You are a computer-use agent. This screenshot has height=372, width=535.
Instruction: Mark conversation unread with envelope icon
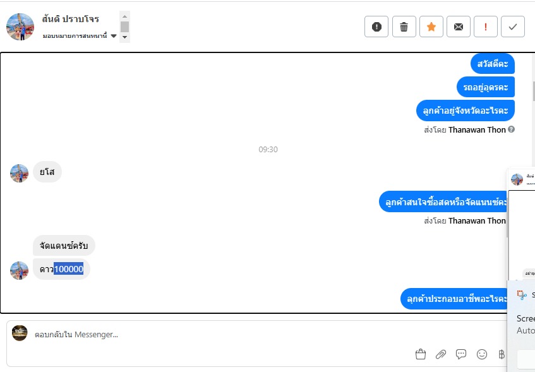coord(459,27)
